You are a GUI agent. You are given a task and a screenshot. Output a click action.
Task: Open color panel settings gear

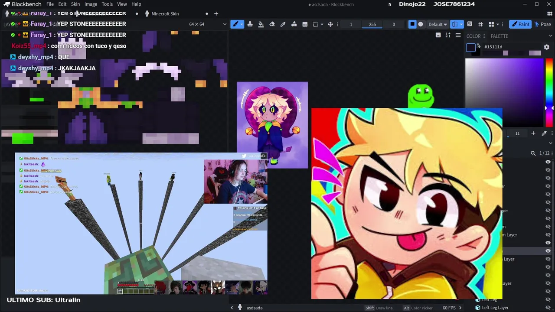click(x=546, y=47)
